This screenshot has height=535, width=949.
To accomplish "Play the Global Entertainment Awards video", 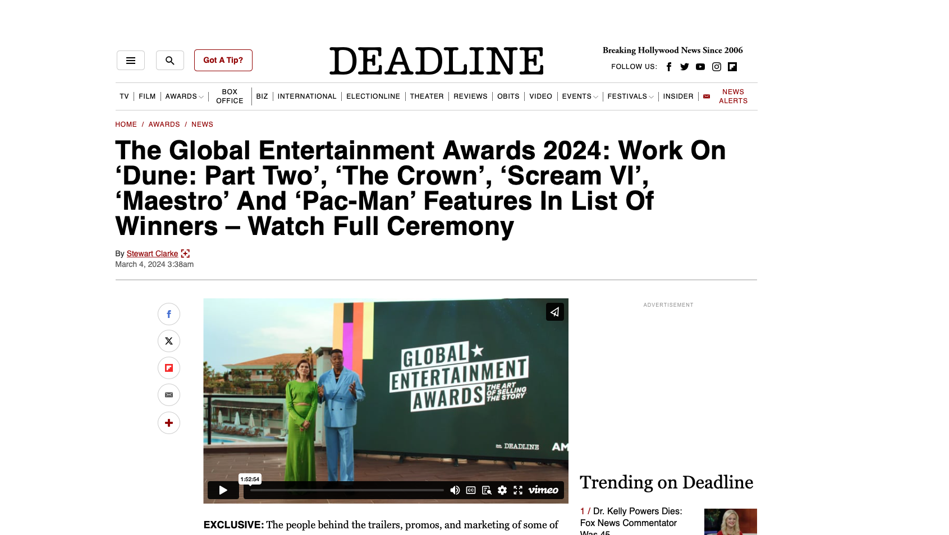I will [223, 490].
